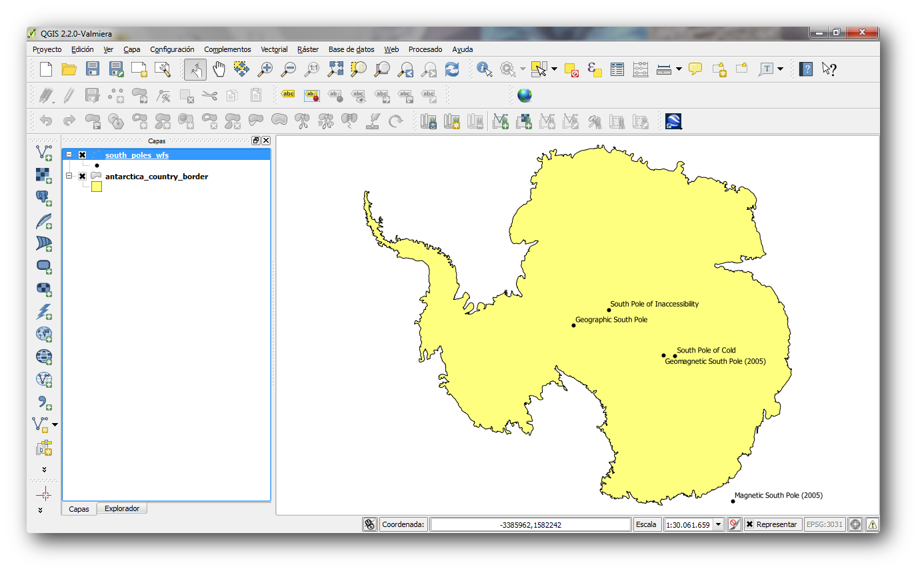Open the Proyecto menu
The width and height of the screenshot is (920, 573).
click(x=47, y=49)
